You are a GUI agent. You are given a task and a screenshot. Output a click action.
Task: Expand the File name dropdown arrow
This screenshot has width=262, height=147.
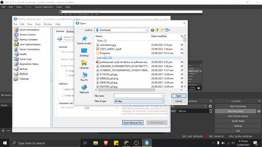pos(163,96)
